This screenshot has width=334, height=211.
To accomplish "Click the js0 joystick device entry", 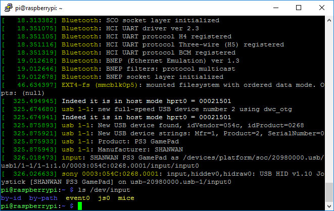I will [105, 198].
